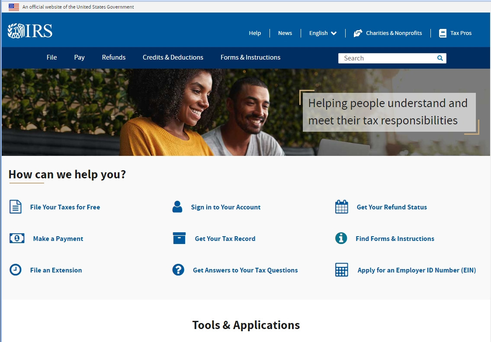491x342 pixels.
Task: Click the IRS logo
Action: 30,31
